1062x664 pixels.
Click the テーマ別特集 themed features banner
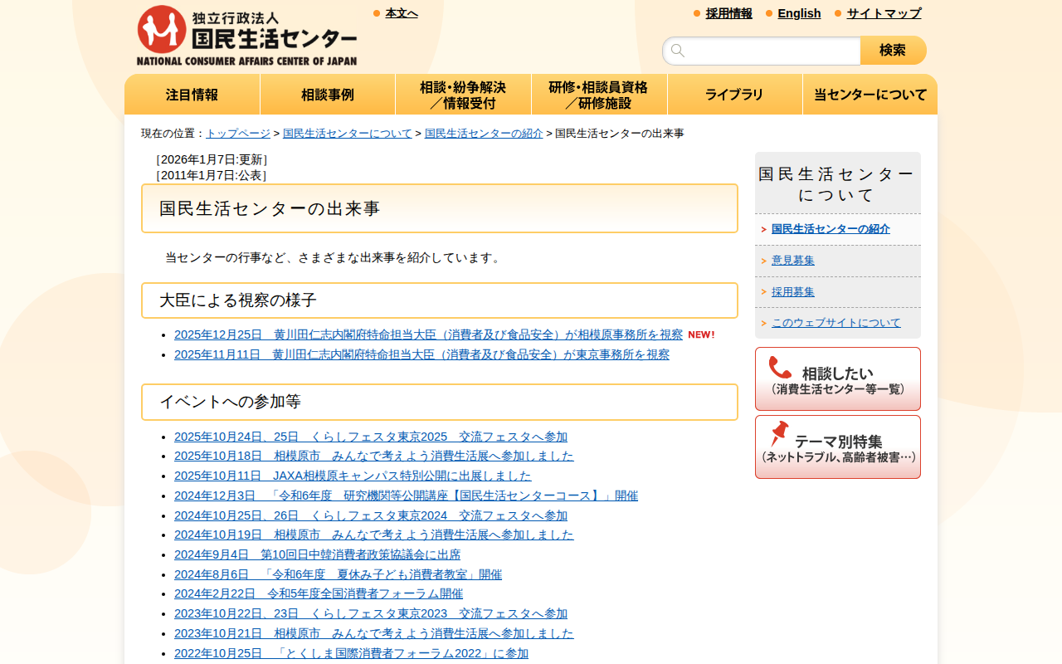click(x=838, y=447)
